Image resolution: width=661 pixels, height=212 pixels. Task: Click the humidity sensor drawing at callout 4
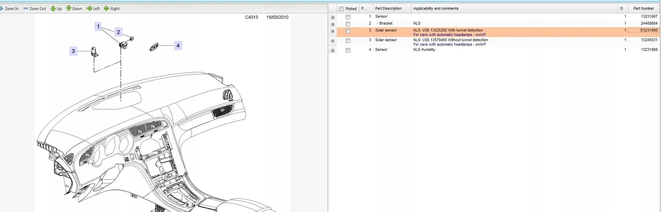point(154,47)
